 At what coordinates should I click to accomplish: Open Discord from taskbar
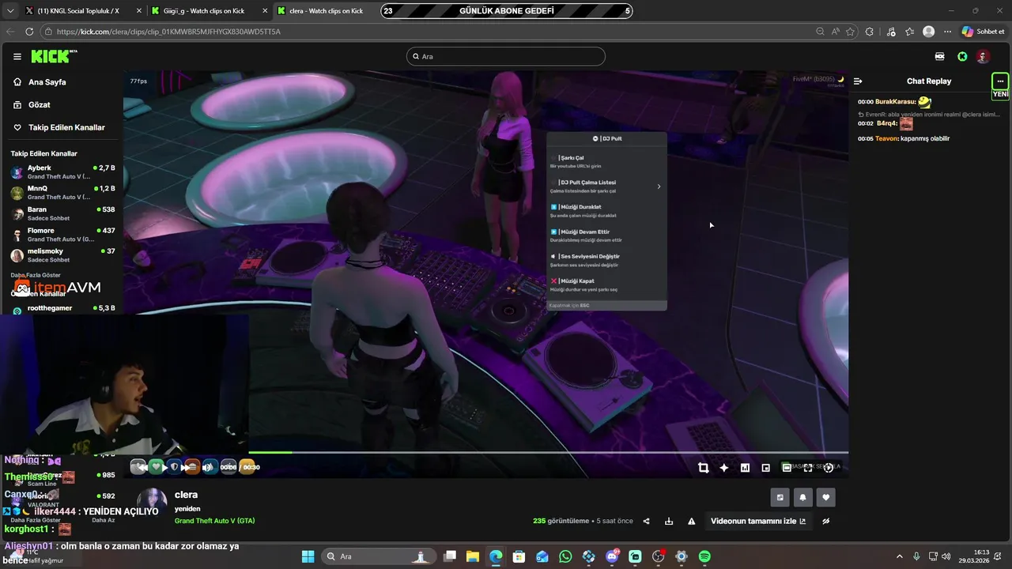(x=612, y=556)
